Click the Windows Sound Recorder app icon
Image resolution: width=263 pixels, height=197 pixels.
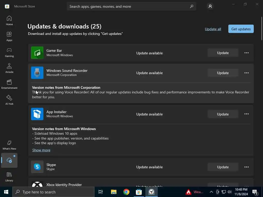(x=37, y=73)
